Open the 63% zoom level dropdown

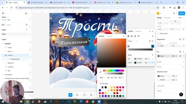(x=181, y=18)
